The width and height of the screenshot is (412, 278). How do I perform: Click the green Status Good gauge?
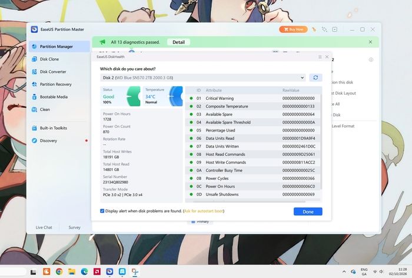pos(134,96)
